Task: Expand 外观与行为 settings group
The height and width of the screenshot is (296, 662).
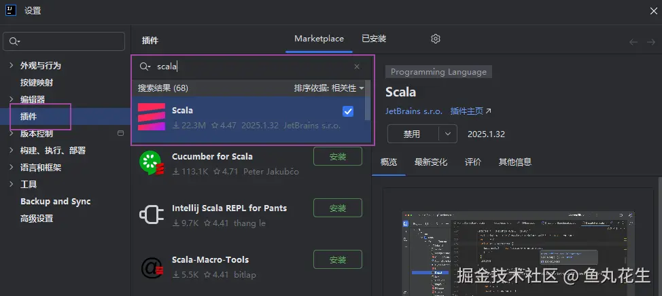Action: (x=12, y=65)
